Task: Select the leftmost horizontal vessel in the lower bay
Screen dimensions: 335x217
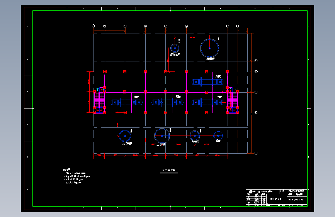Action: pyautogui.click(x=127, y=102)
